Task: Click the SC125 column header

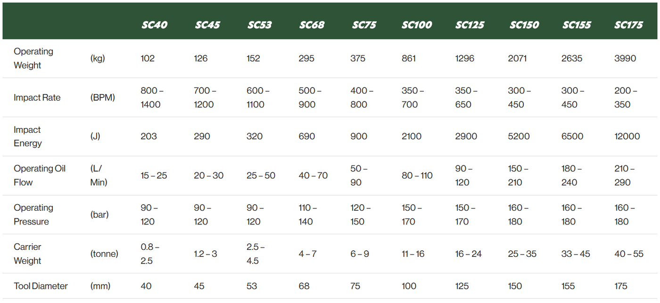Action: pyautogui.click(x=470, y=25)
